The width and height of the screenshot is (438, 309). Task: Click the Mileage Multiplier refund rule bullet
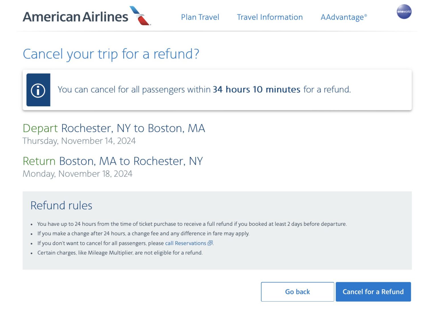coord(119,253)
